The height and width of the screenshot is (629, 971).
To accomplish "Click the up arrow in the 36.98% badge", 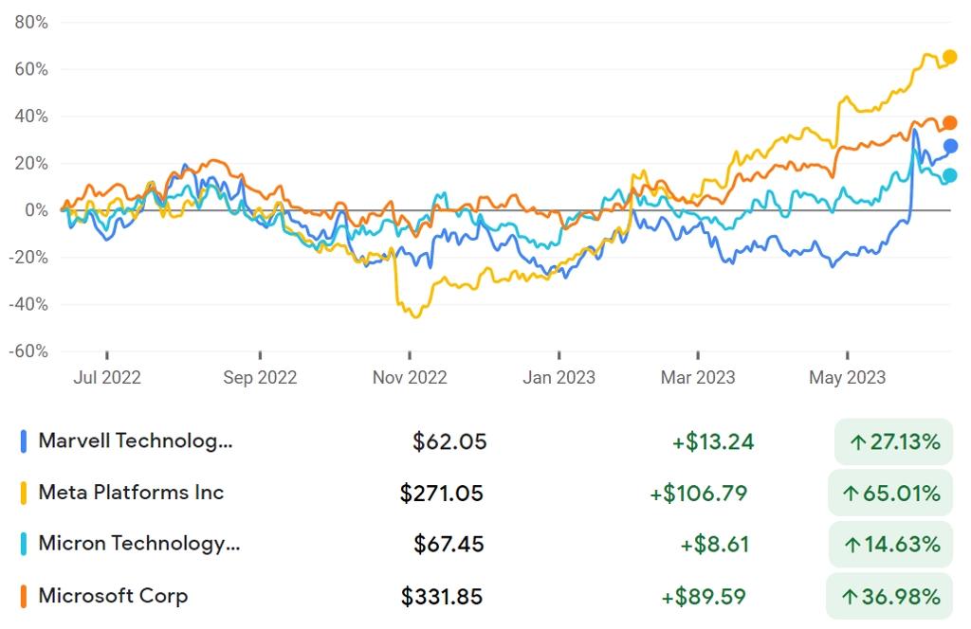I will point(850,597).
